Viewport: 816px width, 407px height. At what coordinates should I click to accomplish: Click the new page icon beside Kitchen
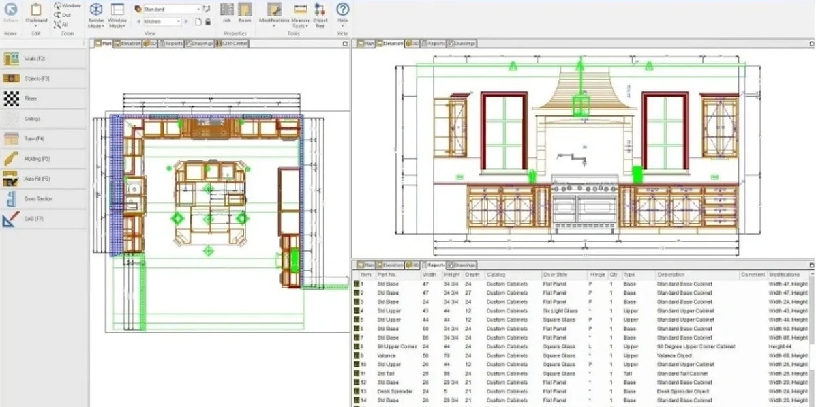pos(198,22)
